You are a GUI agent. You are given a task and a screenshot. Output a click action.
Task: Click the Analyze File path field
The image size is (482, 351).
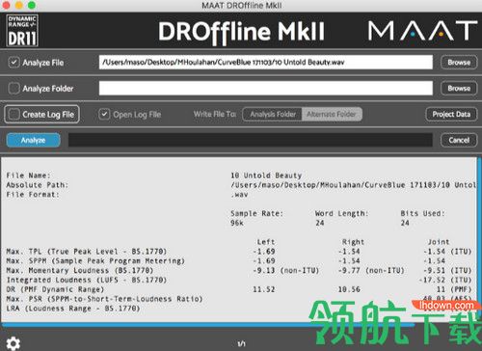266,62
